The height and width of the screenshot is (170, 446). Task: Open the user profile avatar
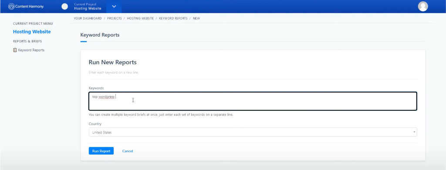423,6
